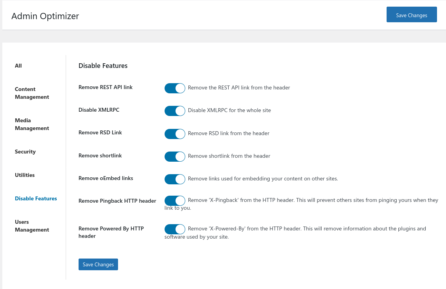
Task: Open the Media Management tab
Action: 32,124
